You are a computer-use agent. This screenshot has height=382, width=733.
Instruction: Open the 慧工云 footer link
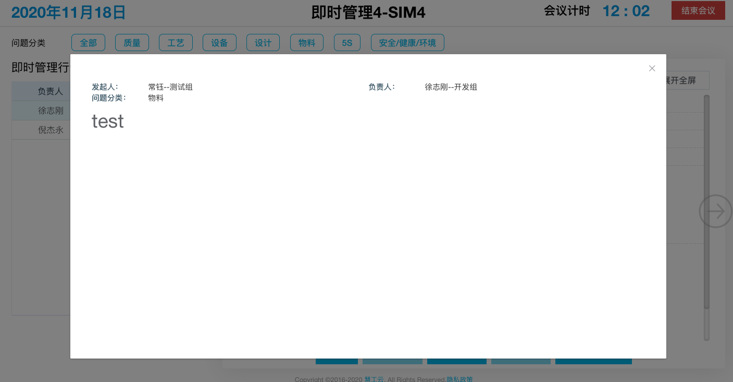tap(374, 379)
